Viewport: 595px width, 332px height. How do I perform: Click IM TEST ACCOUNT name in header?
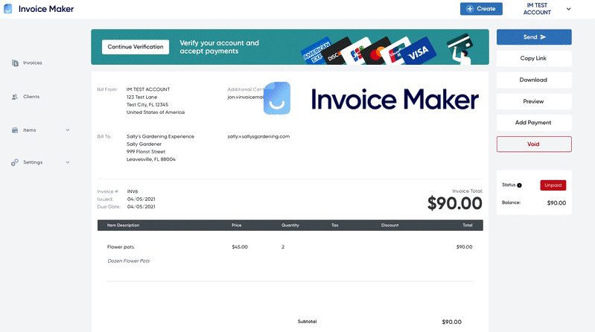(x=537, y=9)
